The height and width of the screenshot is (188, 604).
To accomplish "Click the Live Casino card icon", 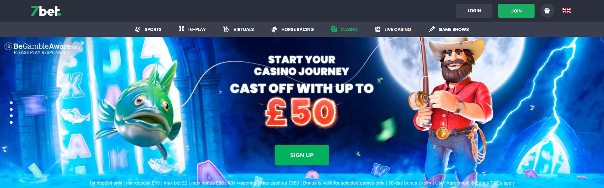I will (x=378, y=29).
